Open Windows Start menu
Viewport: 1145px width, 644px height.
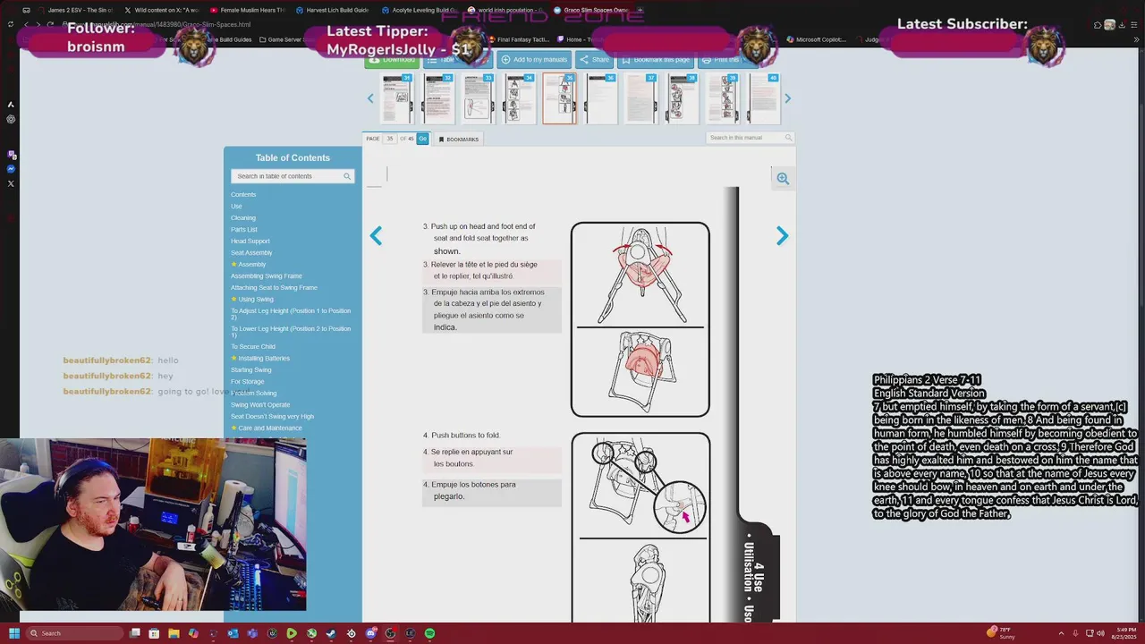pyautogui.click(x=14, y=633)
